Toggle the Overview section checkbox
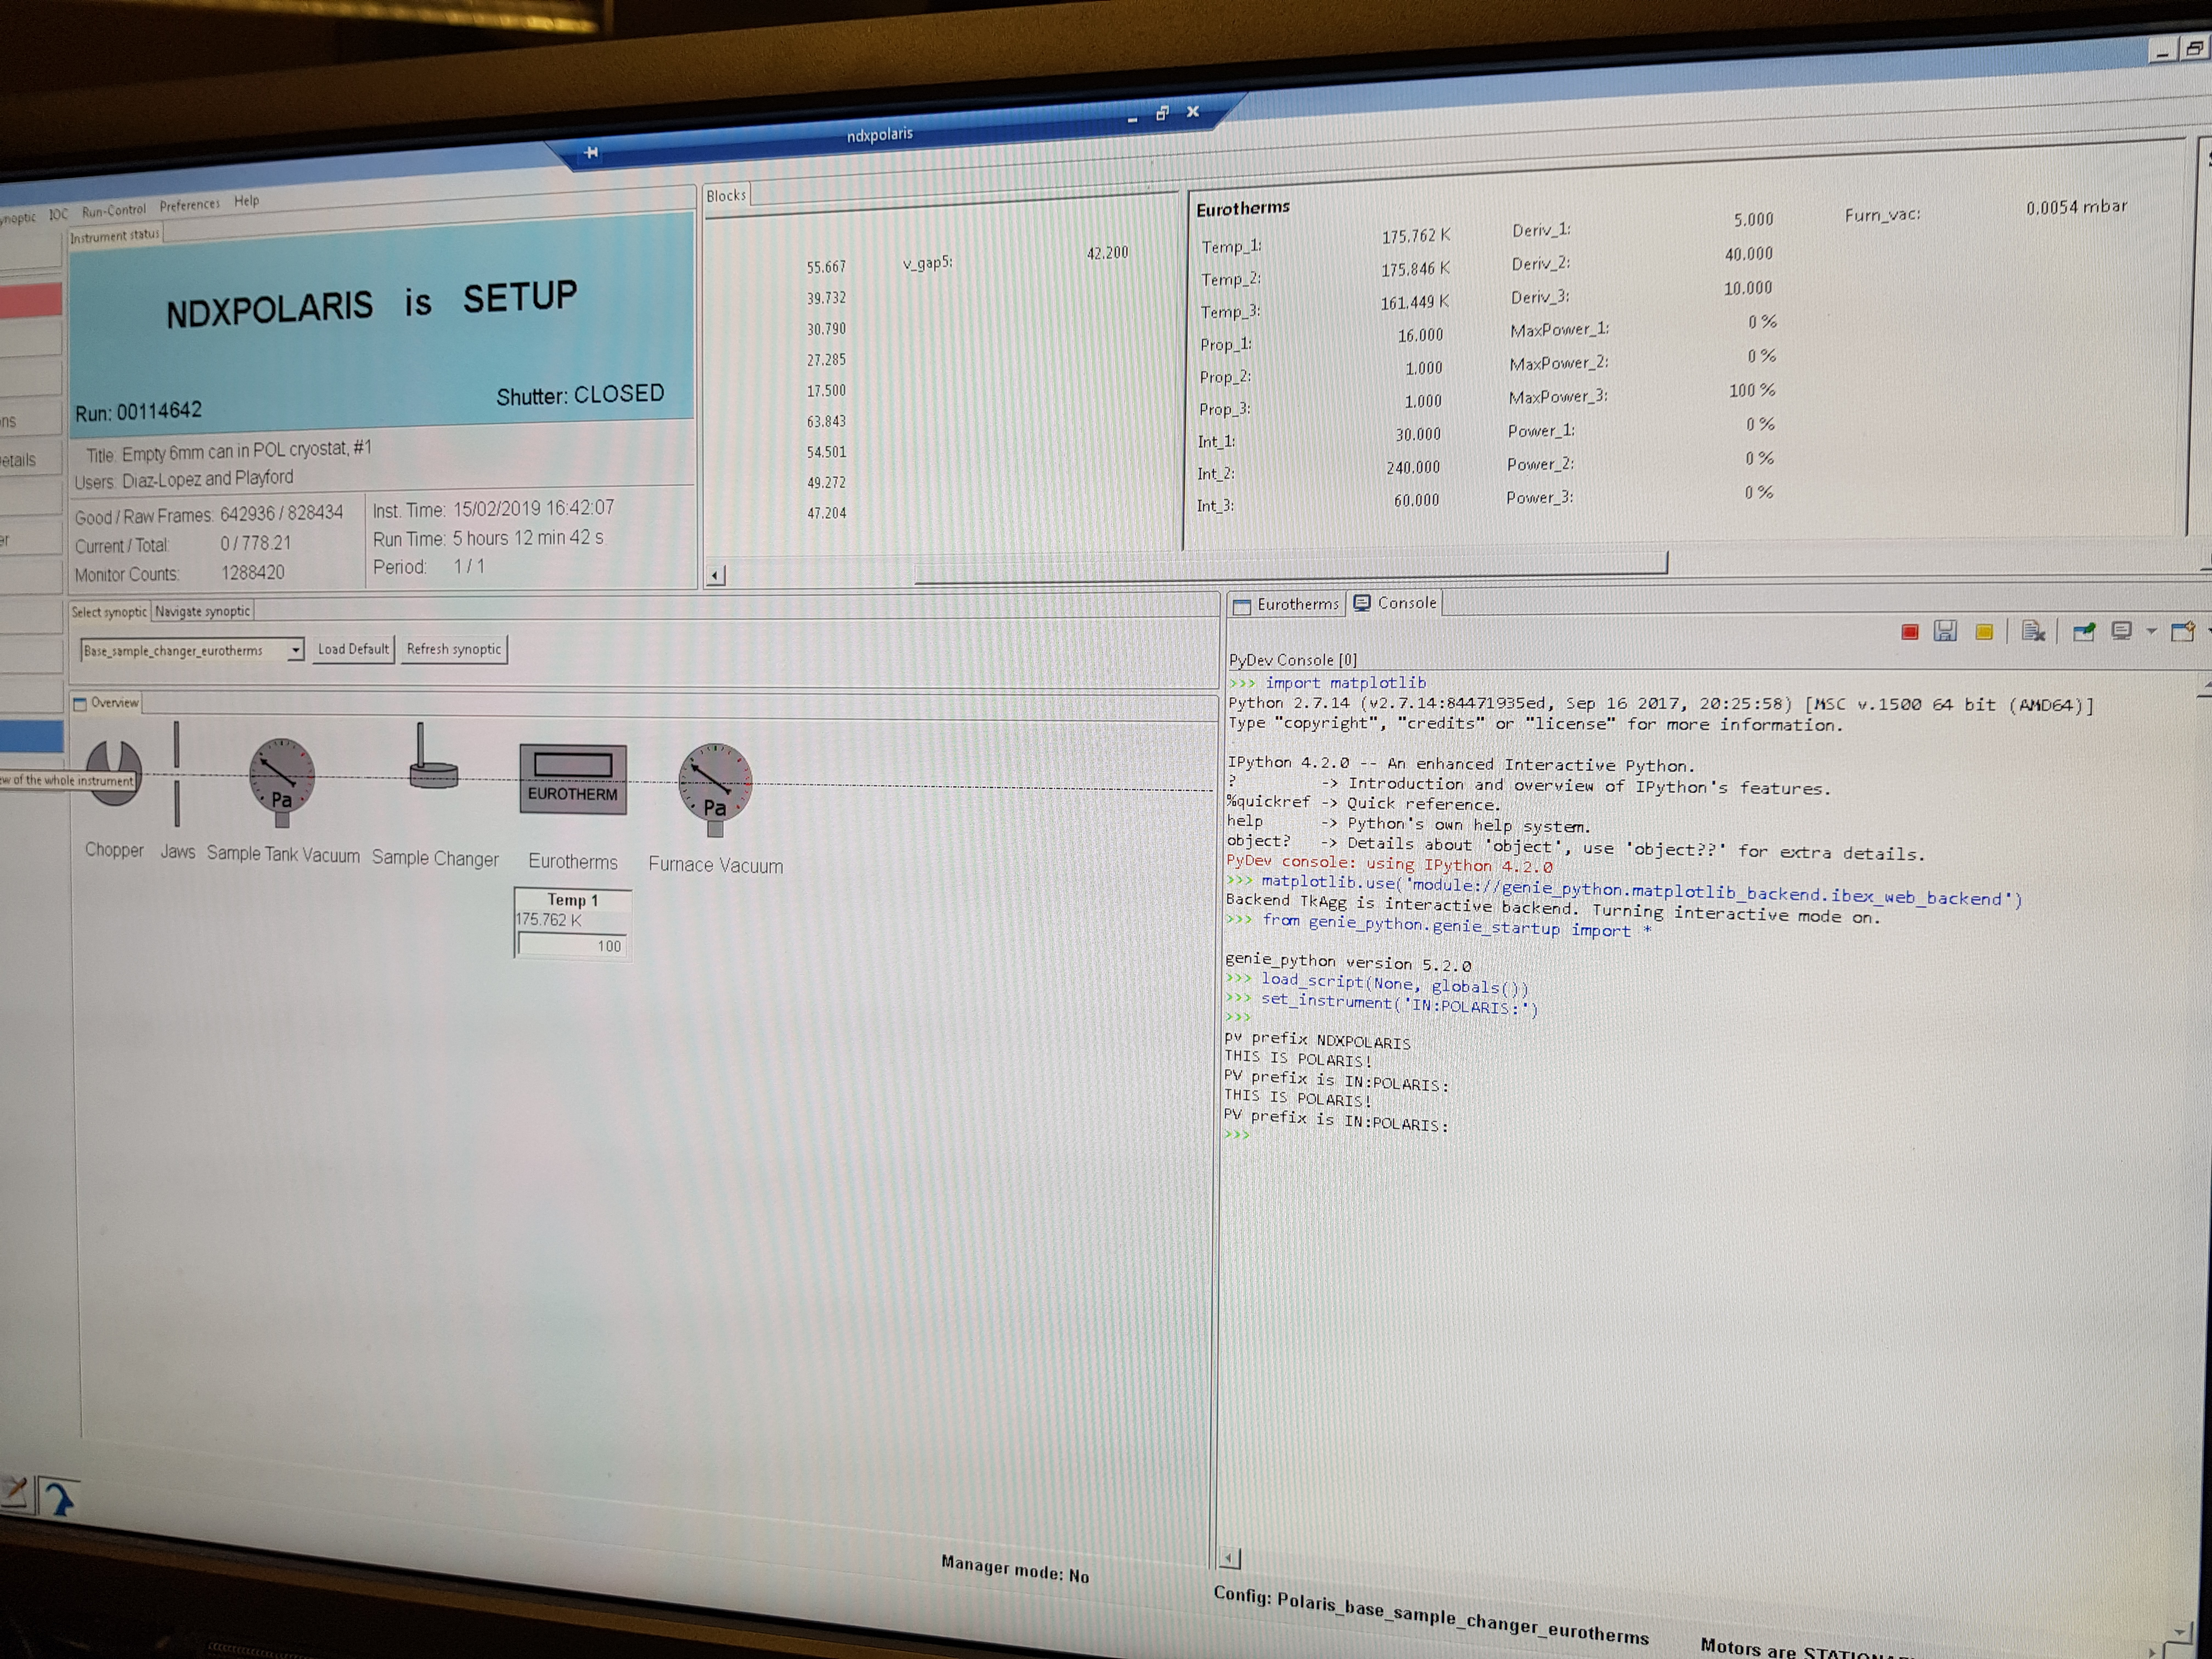Screen dimensions: 2212x1659 pyautogui.click(x=81, y=703)
